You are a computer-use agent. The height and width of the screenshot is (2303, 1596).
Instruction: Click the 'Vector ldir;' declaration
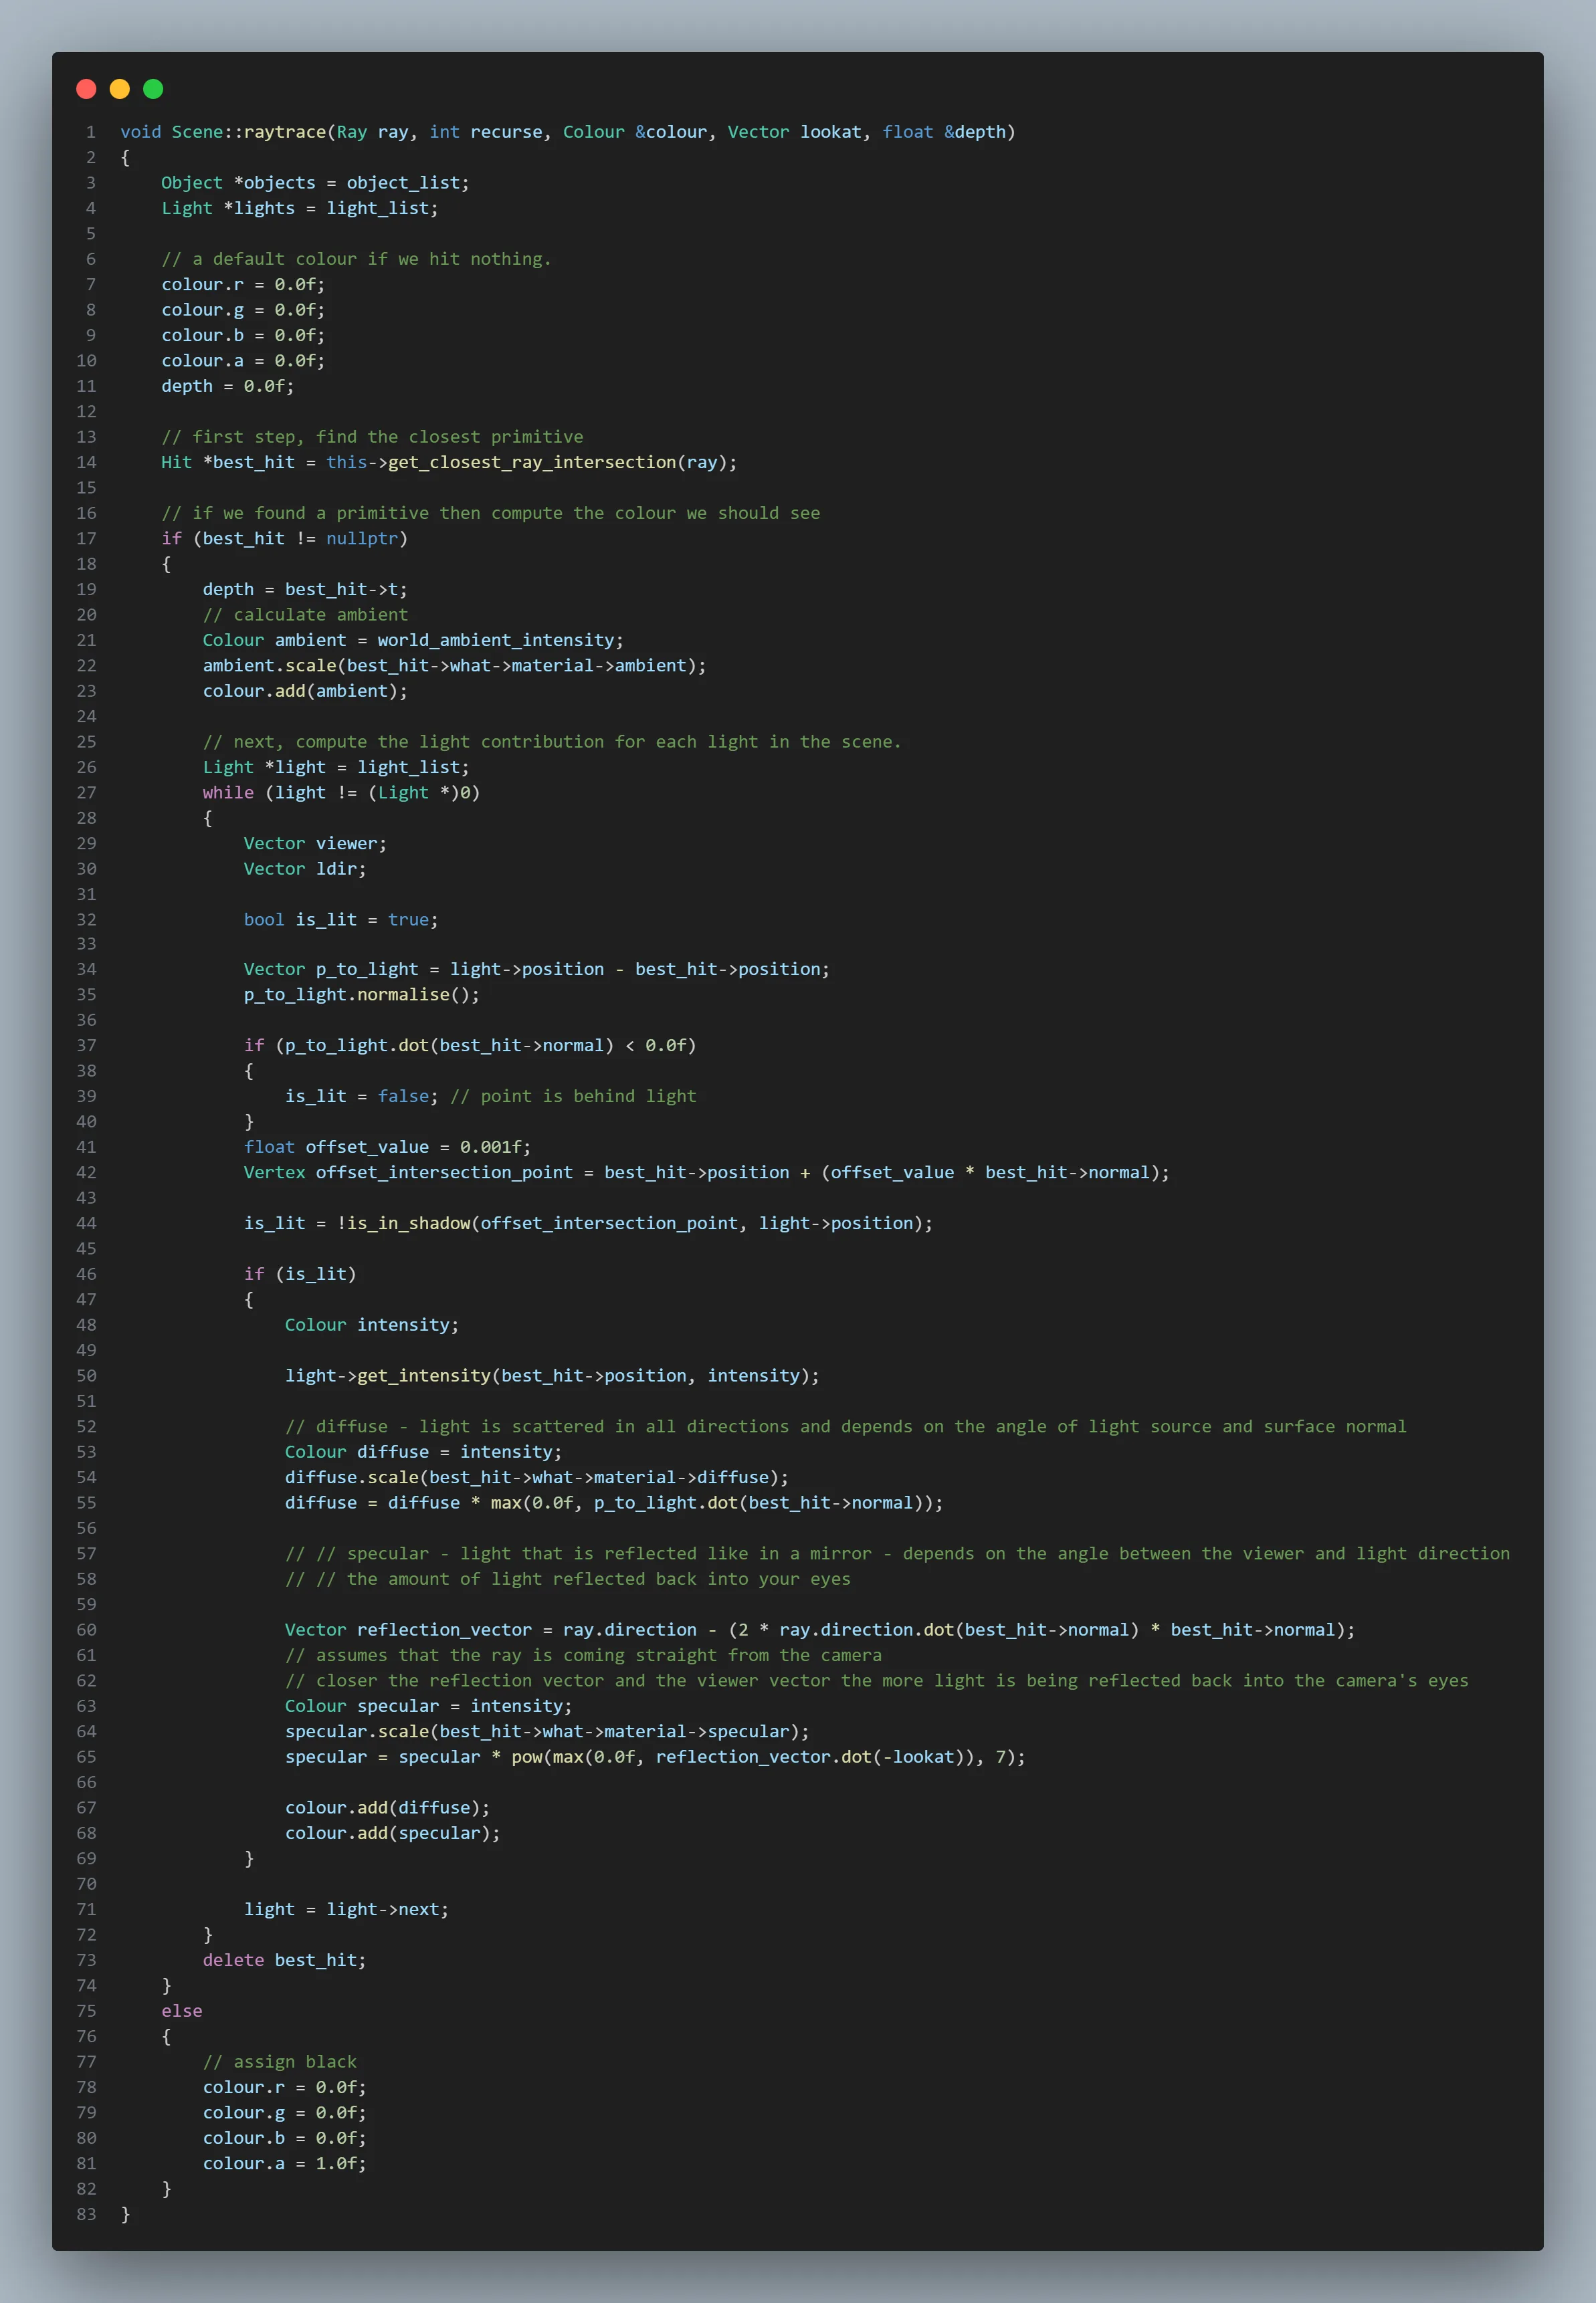[305, 869]
